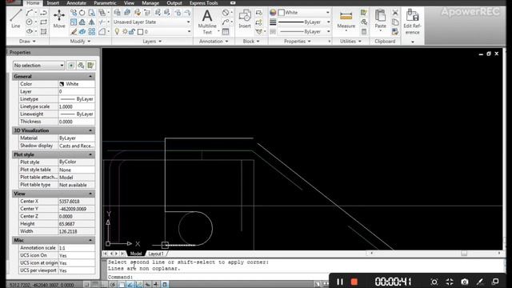Select the Rectangle tool in Draw panel
The image size is (512, 288).
pyautogui.click(x=43, y=22)
